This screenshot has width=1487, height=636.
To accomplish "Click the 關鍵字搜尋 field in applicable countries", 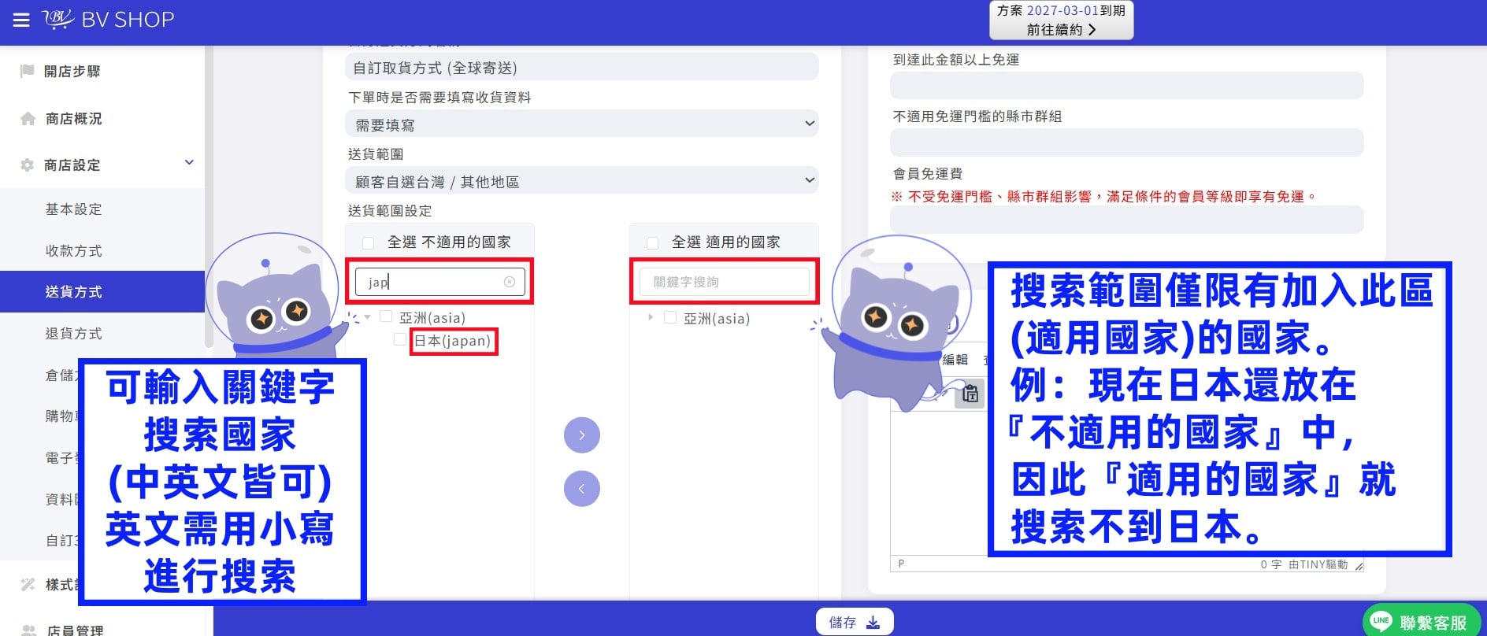I will tap(725, 282).
